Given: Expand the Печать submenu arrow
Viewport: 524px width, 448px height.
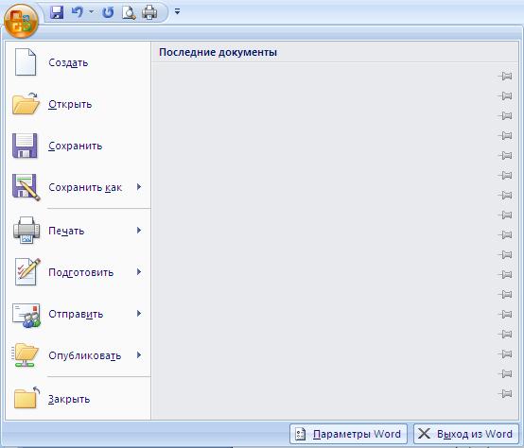Looking at the screenshot, I should coord(139,231).
